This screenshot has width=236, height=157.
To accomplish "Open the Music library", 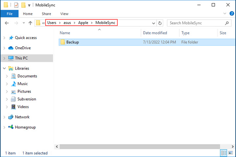I will (23, 84).
